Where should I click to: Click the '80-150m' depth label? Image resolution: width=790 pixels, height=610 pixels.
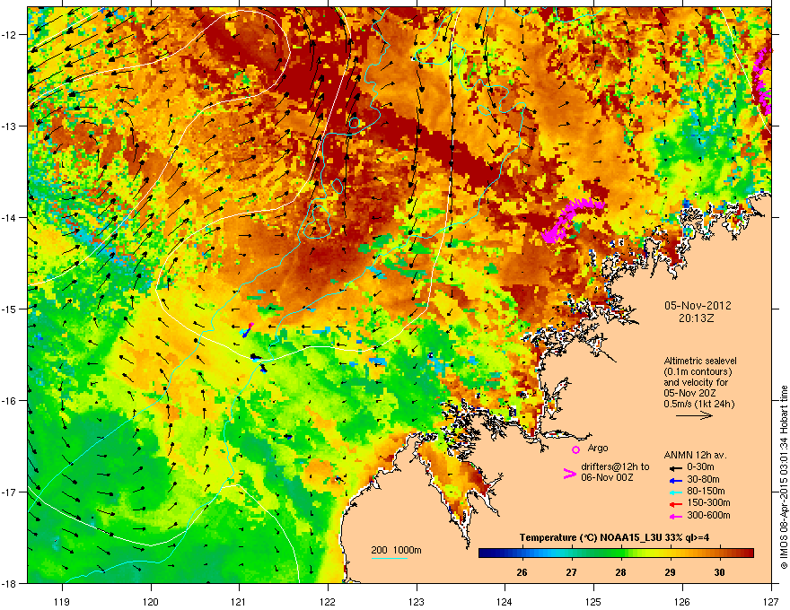click(706, 492)
